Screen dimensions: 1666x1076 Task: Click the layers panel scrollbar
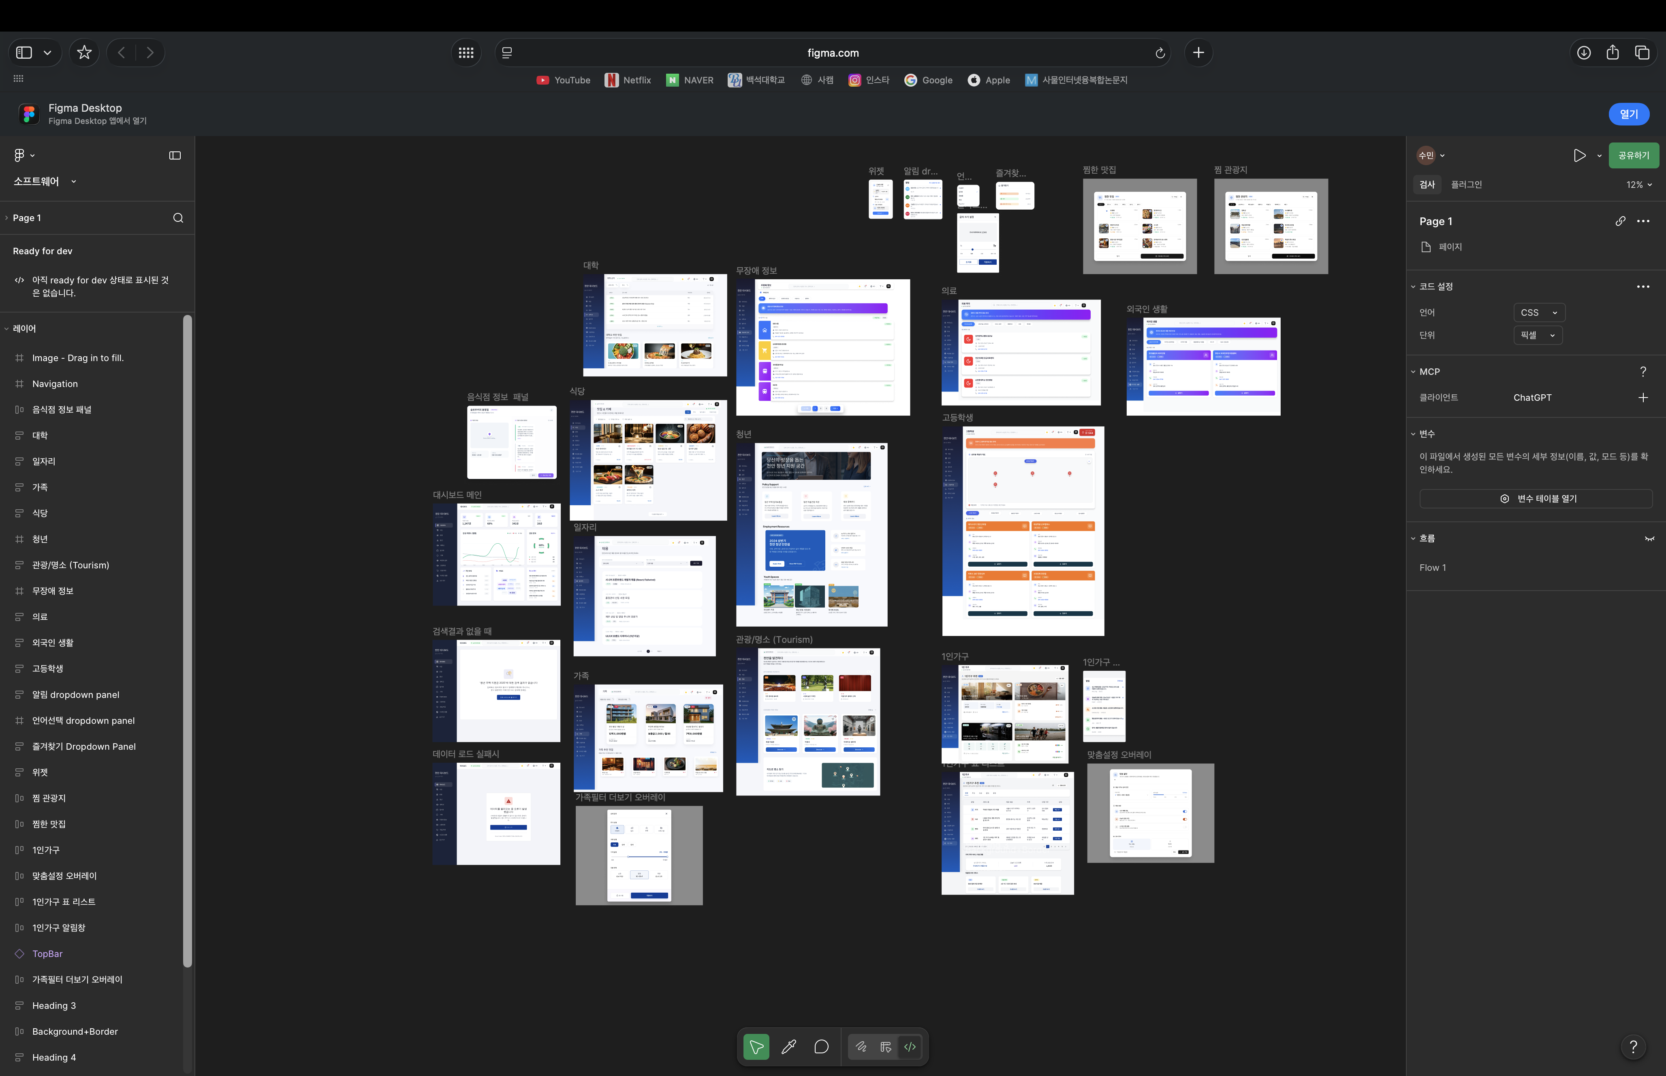point(187,641)
